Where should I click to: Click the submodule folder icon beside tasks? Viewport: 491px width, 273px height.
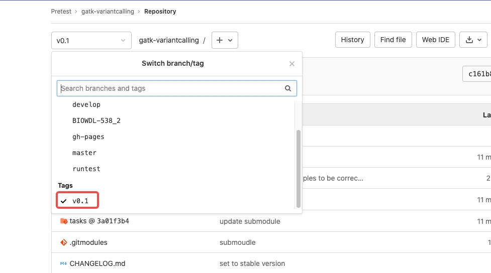pyautogui.click(x=64, y=221)
